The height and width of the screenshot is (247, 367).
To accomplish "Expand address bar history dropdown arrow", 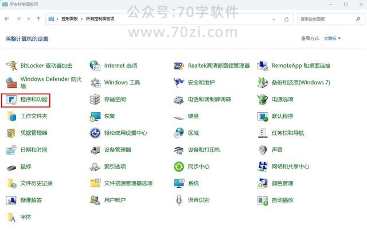I will pos(274,20).
